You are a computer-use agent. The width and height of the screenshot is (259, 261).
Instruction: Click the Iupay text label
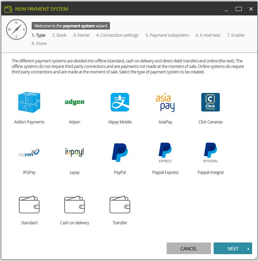(x=75, y=173)
